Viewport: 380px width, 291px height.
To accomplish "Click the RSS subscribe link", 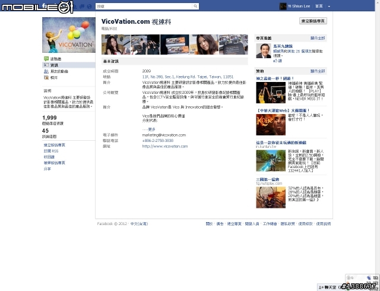I will coord(51,151).
